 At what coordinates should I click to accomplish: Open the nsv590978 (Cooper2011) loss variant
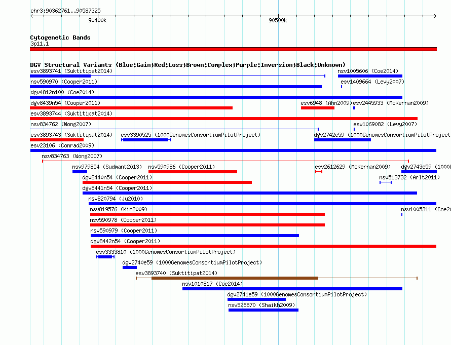coord(207,225)
